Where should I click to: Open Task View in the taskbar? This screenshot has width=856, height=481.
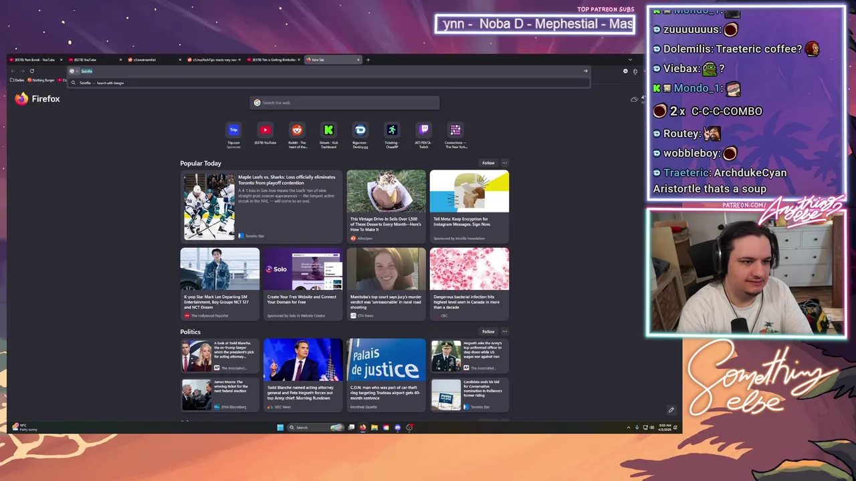[x=351, y=428]
